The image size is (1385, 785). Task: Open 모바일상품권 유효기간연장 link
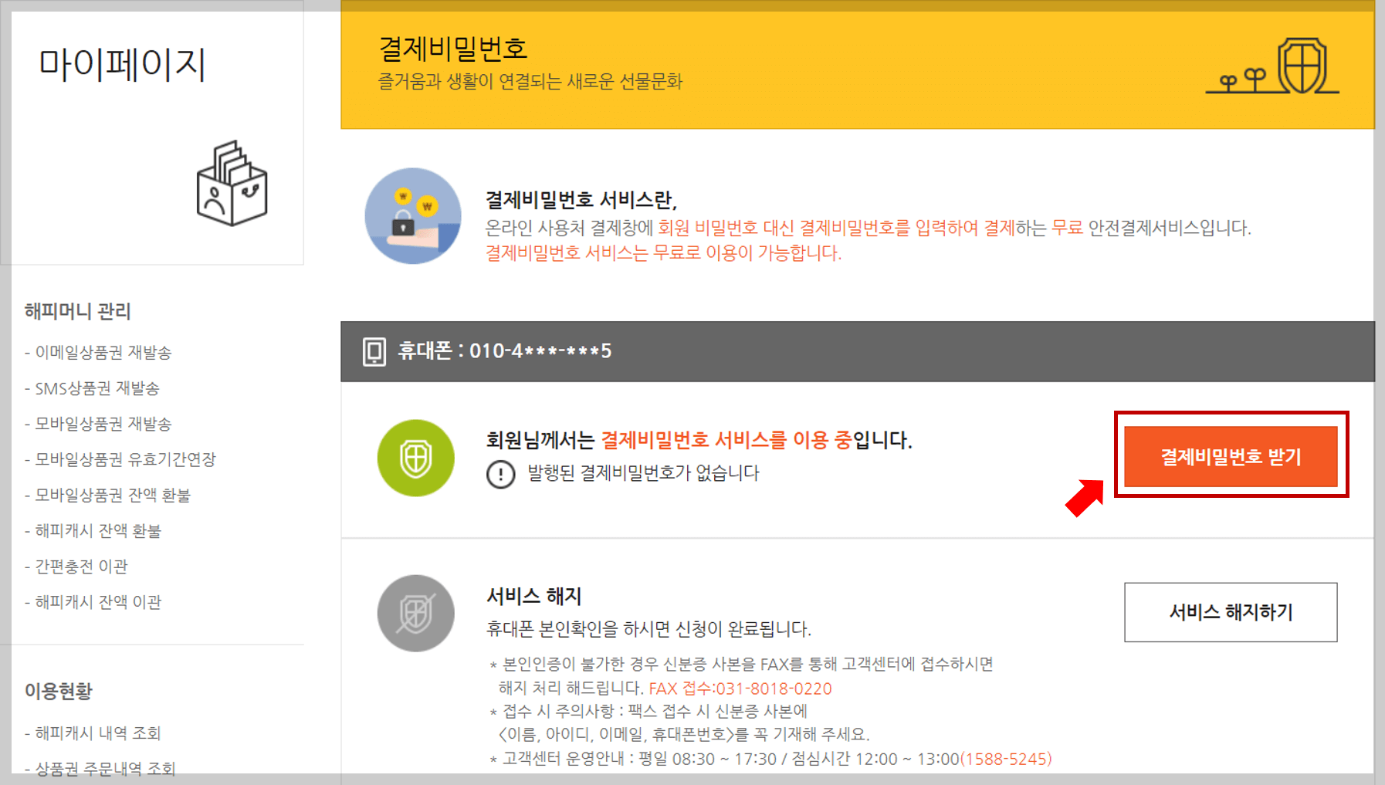[x=120, y=459]
